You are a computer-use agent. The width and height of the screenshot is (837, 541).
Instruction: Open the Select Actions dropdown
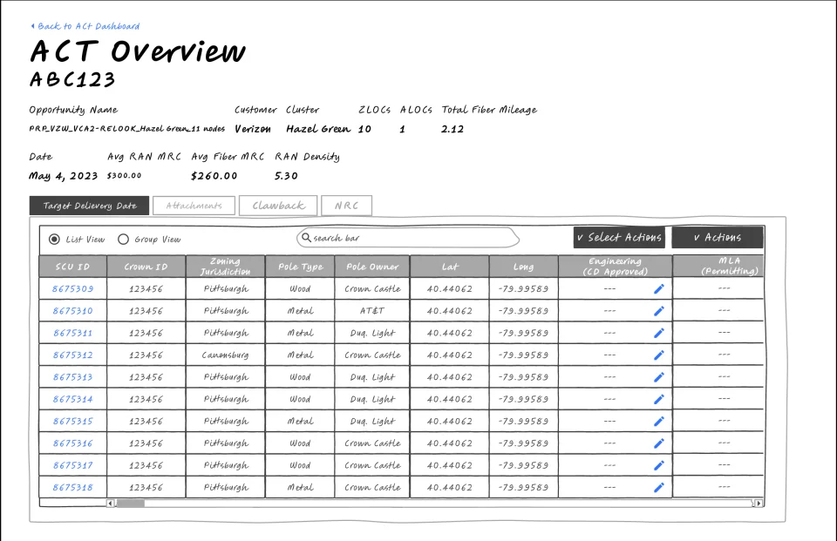[619, 238]
